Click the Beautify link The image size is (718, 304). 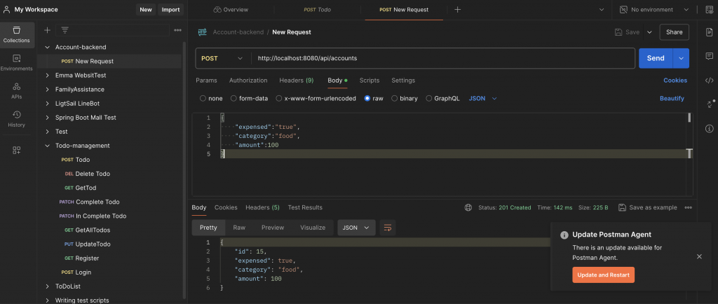(672, 99)
